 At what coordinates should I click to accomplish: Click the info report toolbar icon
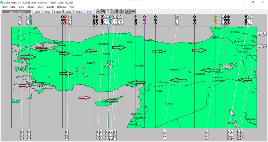click(x=128, y=11)
